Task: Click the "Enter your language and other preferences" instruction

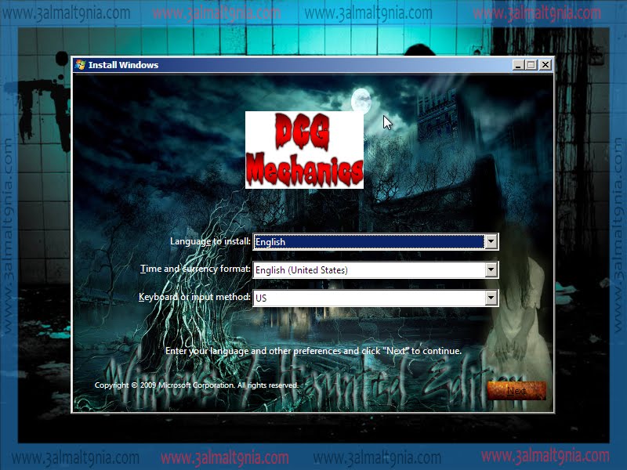Action: pyautogui.click(x=313, y=351)
